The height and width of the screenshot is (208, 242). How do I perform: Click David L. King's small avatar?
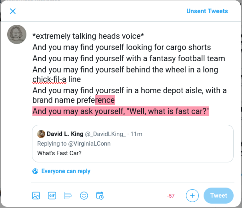(41, 134)
